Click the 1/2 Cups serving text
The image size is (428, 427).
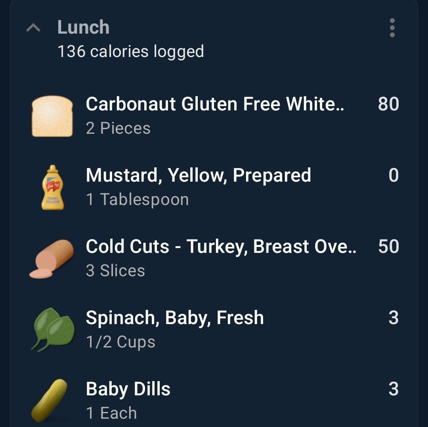click(120, 342)
